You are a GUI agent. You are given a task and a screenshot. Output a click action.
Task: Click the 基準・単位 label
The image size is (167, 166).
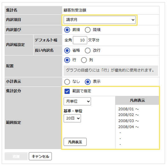73,111
